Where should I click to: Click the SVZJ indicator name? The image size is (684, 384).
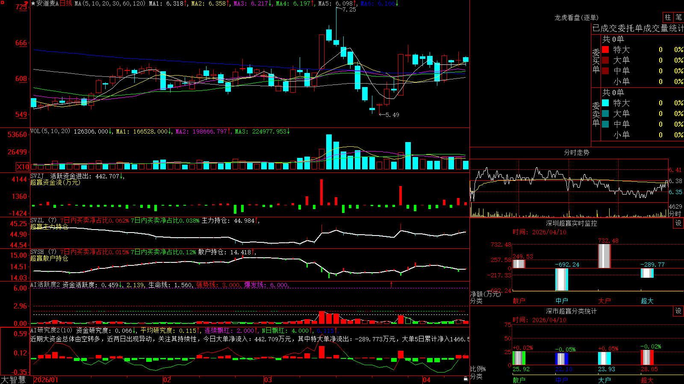(37, 176)
